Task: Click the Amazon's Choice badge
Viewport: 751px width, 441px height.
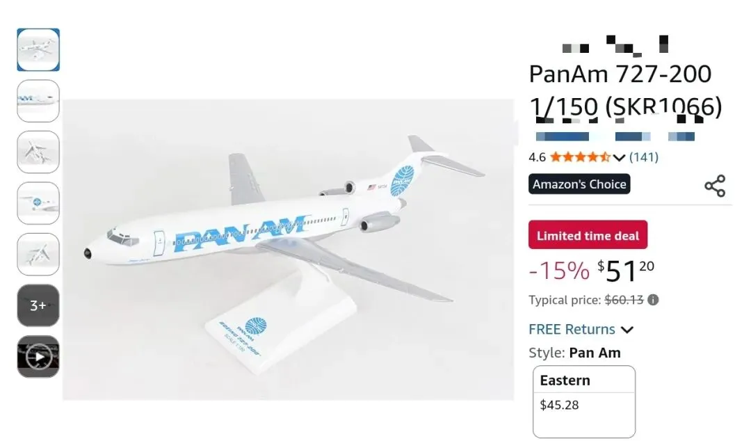Action: [579, 184]
